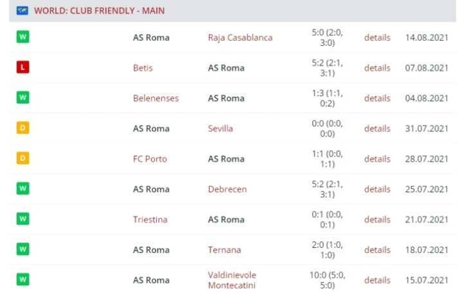Screen dimensions: 463x293
Task: Click the green W badge for Debrecen match
Action: click(23, 189)
